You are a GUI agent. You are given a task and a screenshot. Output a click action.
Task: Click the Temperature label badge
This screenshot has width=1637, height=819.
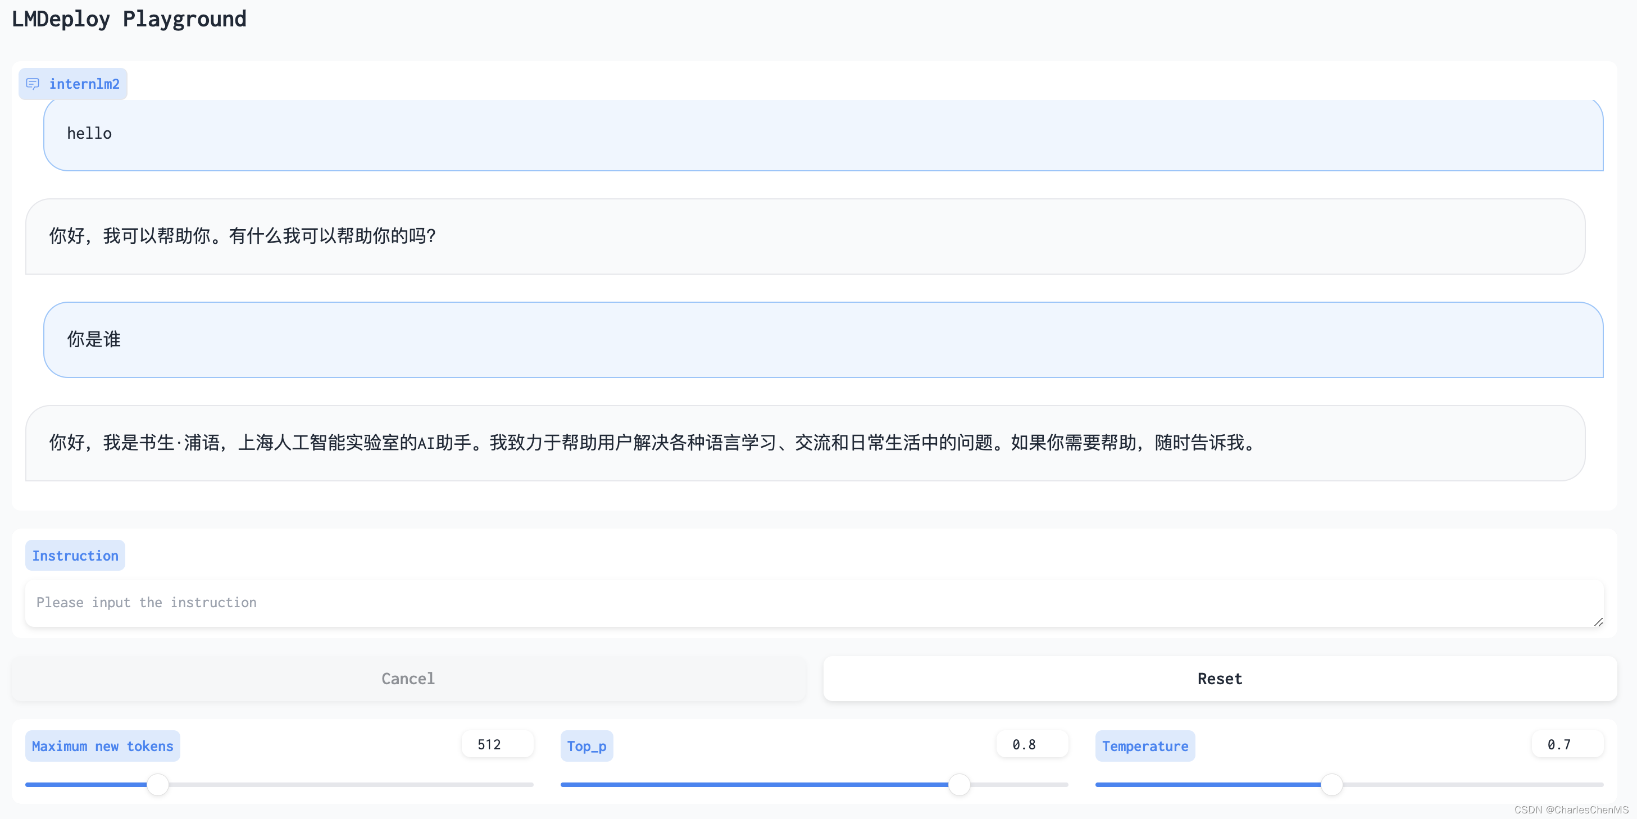tap(1144, 746)
